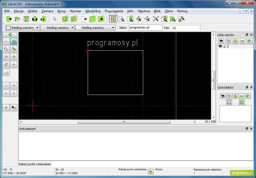Open the Wymiar menu

click(x=75, y=11)
